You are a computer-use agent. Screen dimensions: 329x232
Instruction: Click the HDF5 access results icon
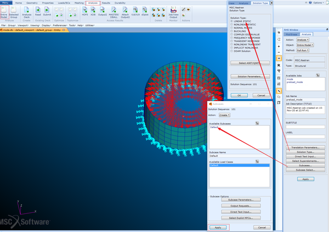85,12
